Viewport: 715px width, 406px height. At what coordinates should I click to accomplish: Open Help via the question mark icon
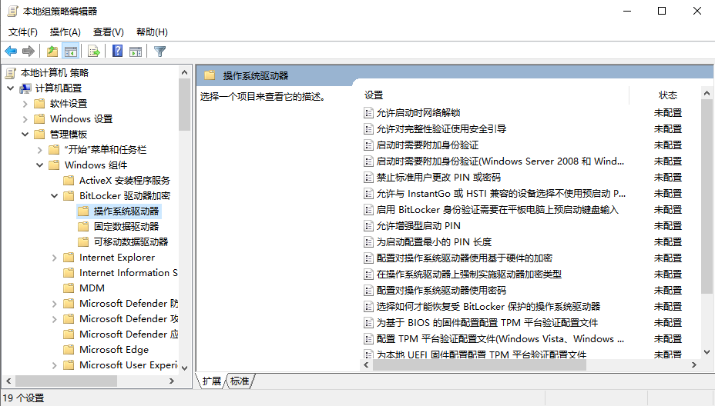coord(117,52)
